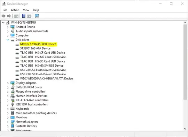Click the scrollbar down arrow
The image size is (188, 137).
pos(185,129)
